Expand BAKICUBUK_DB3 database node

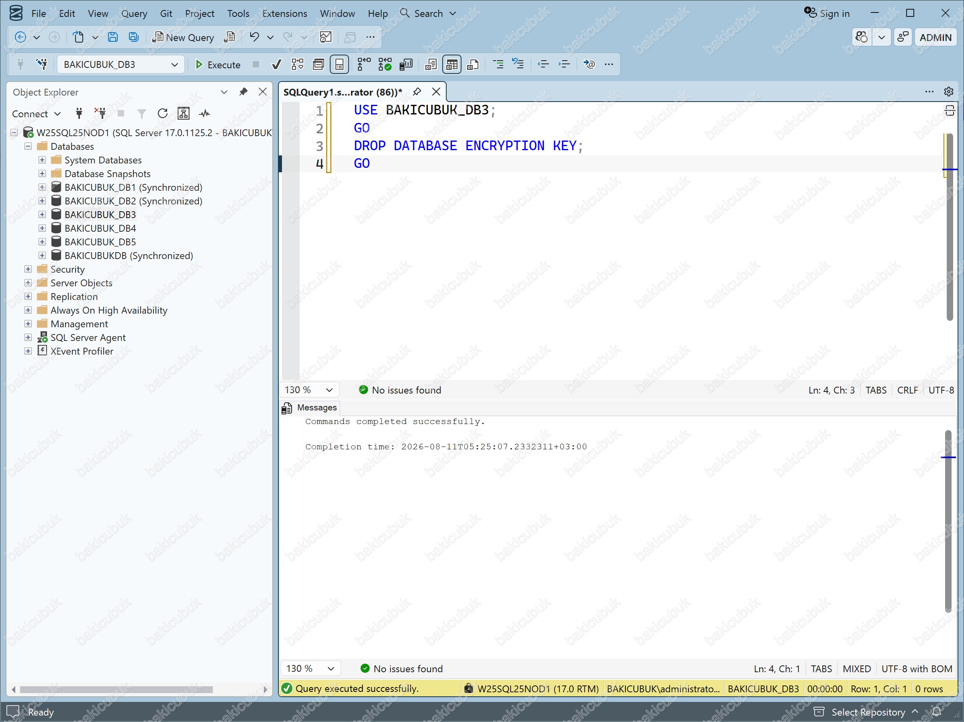coord(42,214)
